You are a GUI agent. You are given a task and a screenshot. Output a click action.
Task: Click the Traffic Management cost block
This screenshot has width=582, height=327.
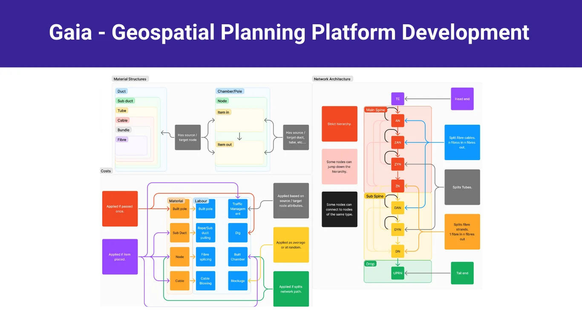tap(238, 209)
